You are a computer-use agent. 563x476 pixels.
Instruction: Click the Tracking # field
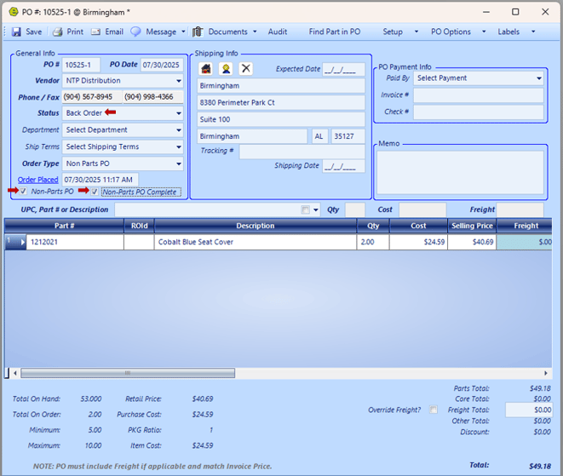pos(302,152)
